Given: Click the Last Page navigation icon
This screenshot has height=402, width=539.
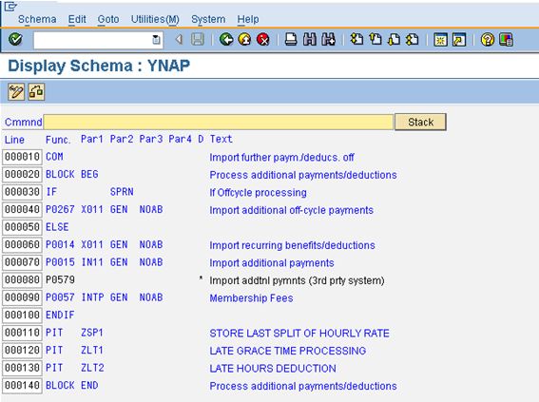Looking at the screenshot, I should tap(413, 40).
